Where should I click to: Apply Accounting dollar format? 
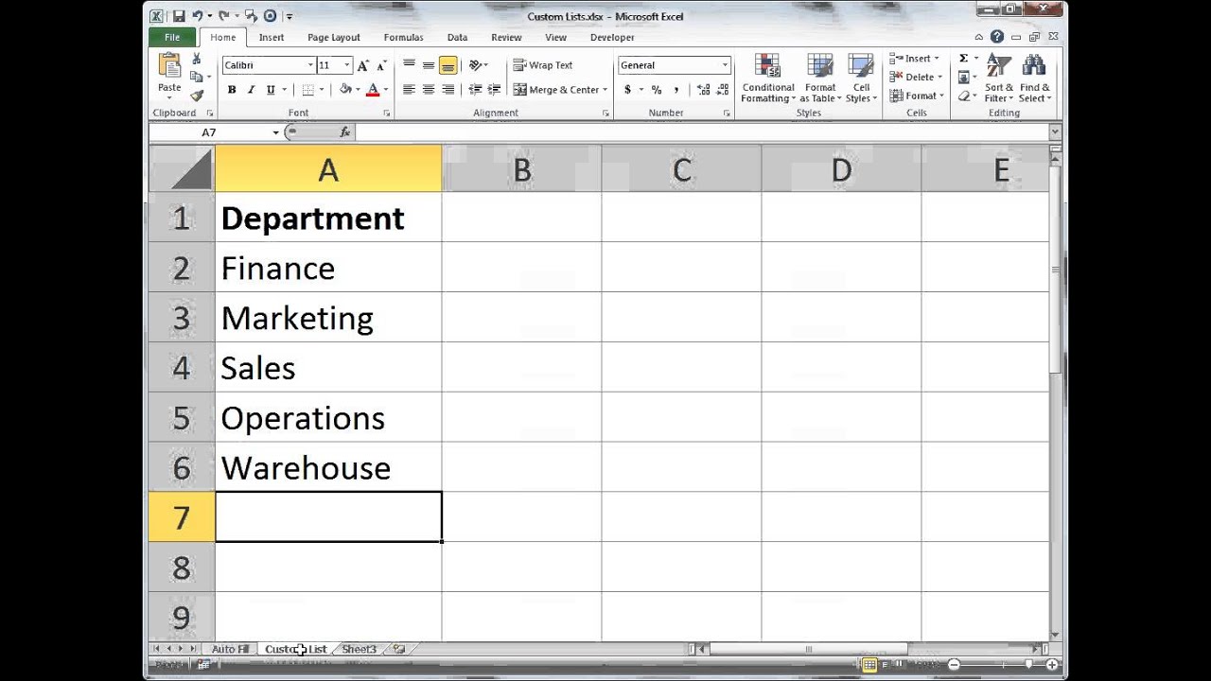click(x=627, y=90)
